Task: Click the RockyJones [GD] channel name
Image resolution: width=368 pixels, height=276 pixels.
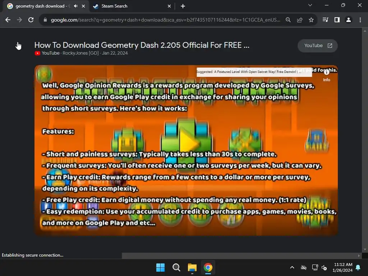Action: 80,53
